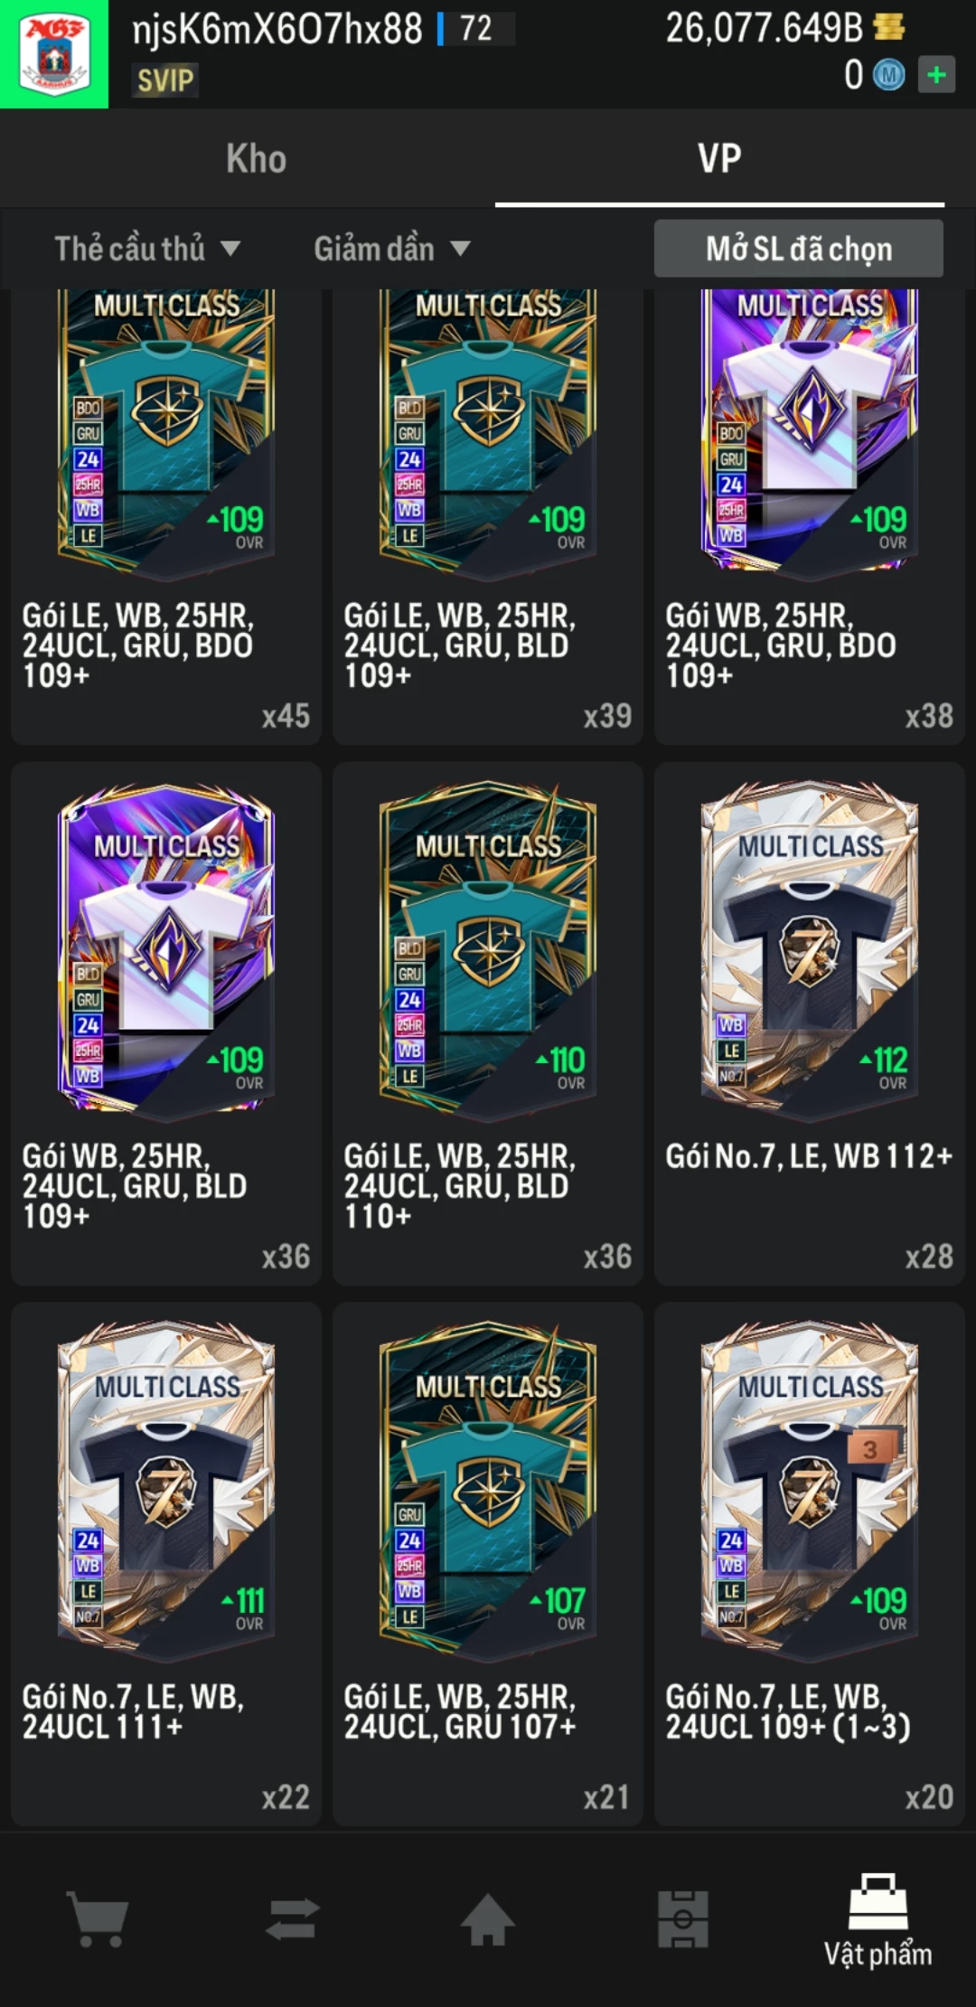Switch to the Kho tab
This screenshot has width=976, height=2007.
257,159
